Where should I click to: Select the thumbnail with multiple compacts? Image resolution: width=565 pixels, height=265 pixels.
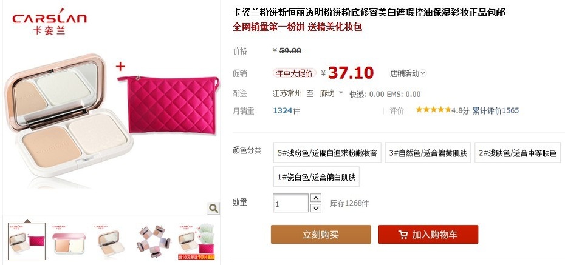coord(154,241)
